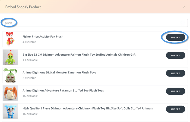The image size is (190, 122).
Task: Insert the Patamon Stuffed Toy product
Action: [175, 91]
